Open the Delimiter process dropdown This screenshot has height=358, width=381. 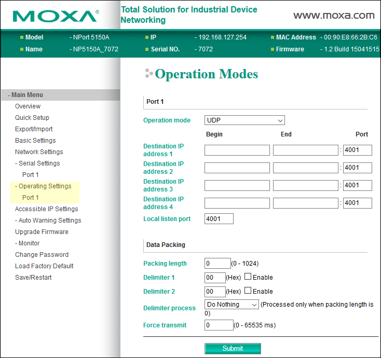(232, 305)
